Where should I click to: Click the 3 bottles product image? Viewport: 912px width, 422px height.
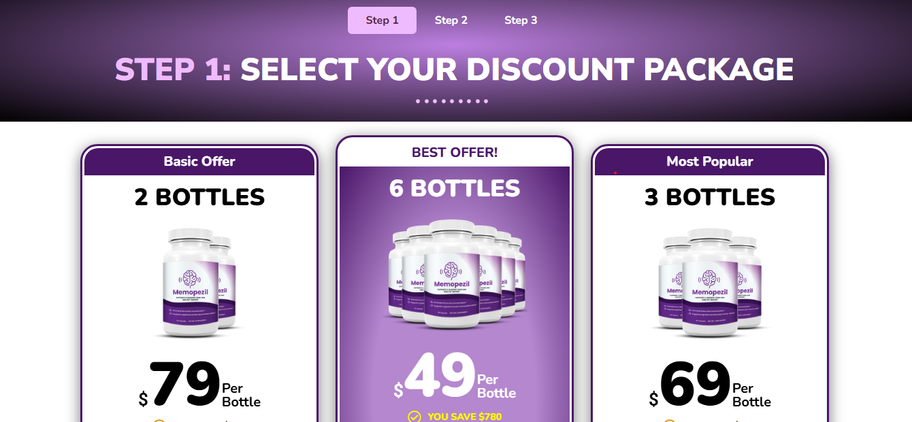709,282
